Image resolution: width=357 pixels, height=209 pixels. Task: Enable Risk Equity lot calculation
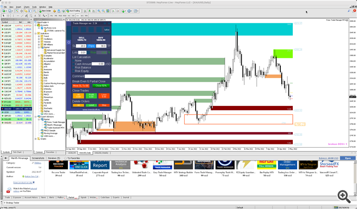(x=73, y=71)
